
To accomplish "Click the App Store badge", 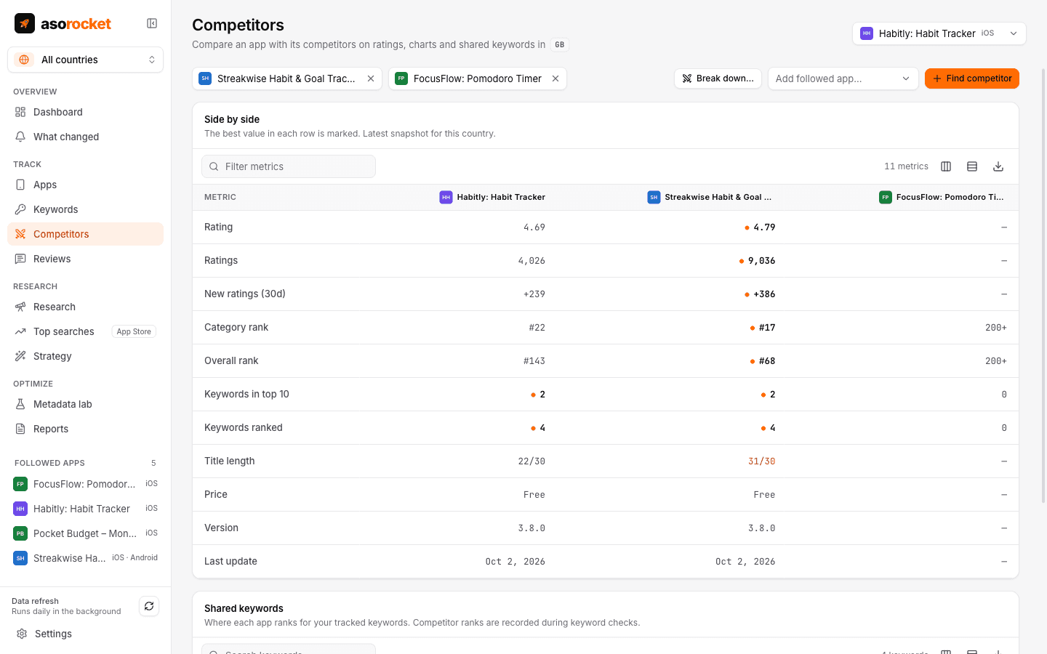I will 134,331.
